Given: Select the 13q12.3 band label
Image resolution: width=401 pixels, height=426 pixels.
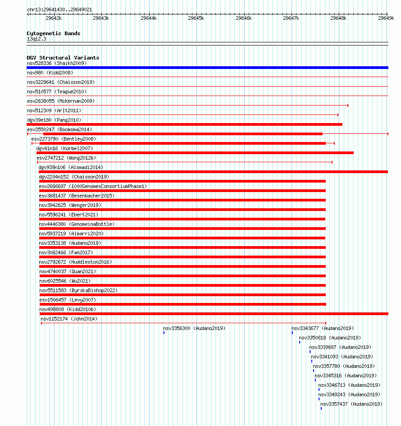Looking at the screenshot, I should [36, 39].
